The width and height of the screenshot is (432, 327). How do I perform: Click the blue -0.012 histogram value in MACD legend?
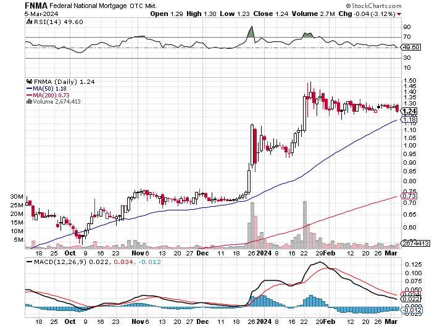pos(149,262)
